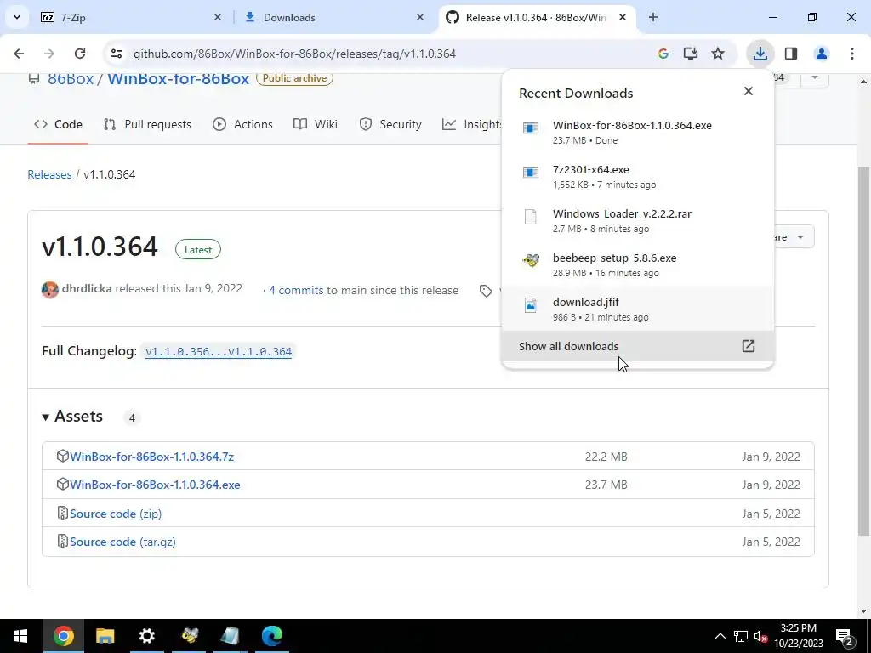
Task: Open the dropdown arrow at the right of the repository header
Action: click(814, 77)
